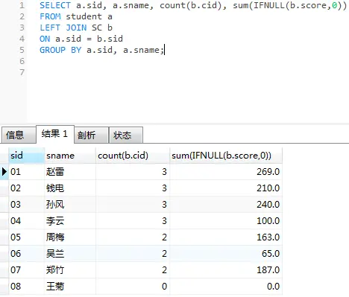Select the name cell 钱电
The image size is (349, 297).
point(70,188)
